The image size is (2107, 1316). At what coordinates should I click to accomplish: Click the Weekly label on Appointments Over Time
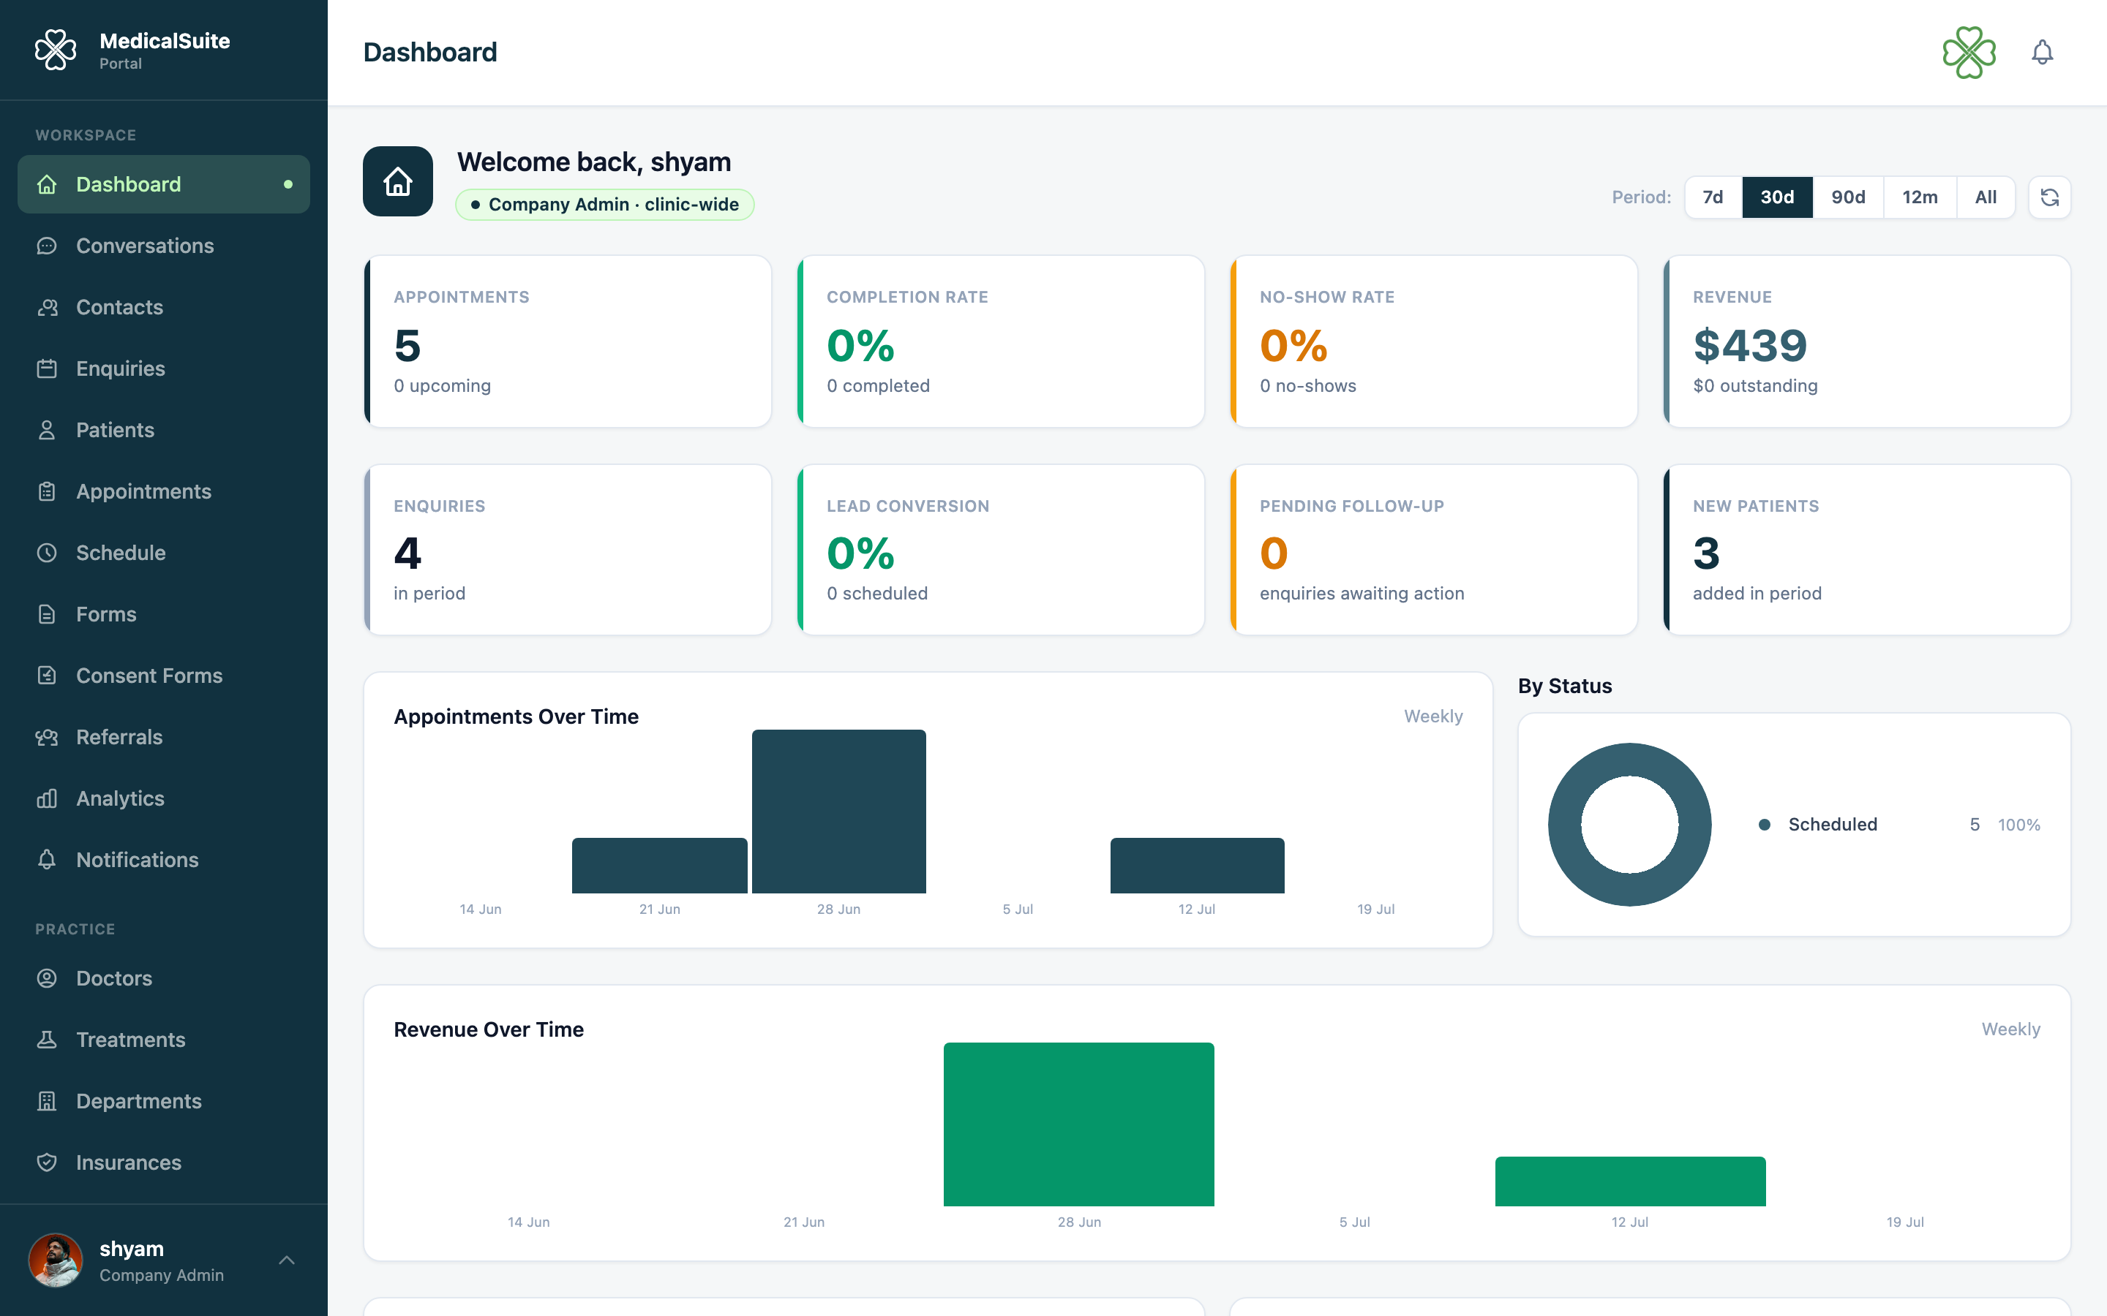[1433, 716]
